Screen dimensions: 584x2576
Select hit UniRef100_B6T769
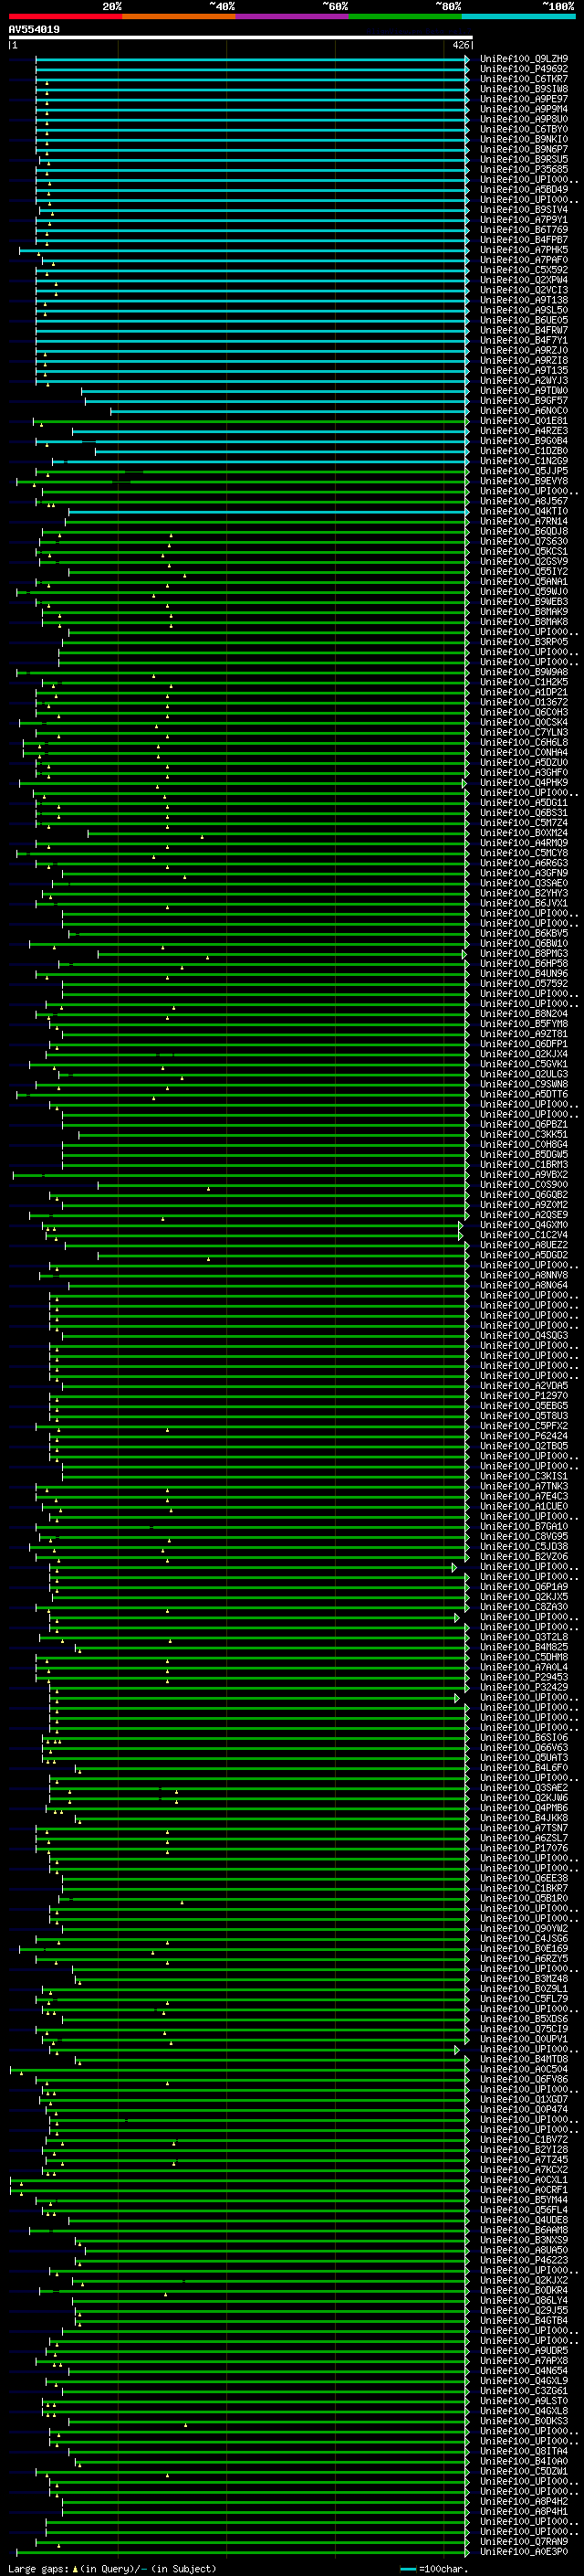click(x=524, y=230)
